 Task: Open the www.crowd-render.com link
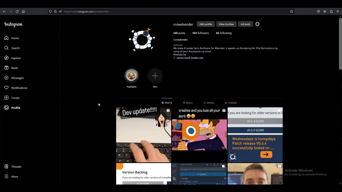click(x=190, y=58)
